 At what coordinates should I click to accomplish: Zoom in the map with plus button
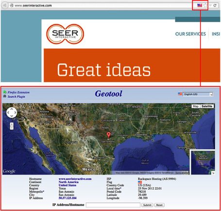12,124
